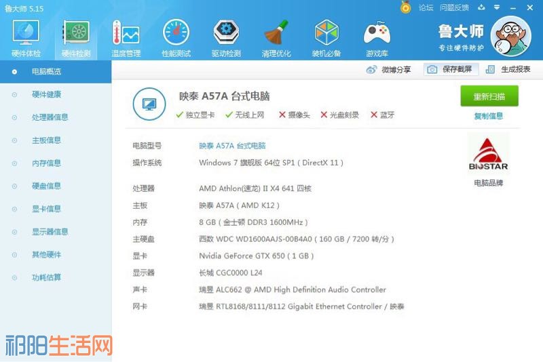Click the ALC662 sound card value
Viewport: 543px width, 362px height.
click(x=293, y=289)
